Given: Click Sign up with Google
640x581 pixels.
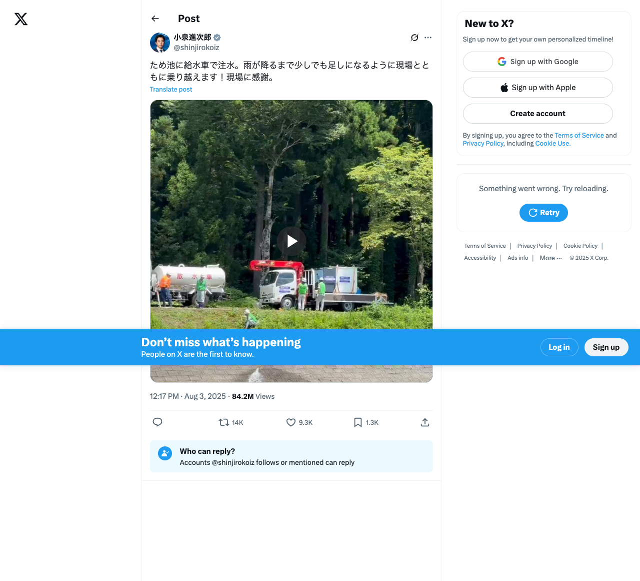Looking at the screenshot, I should [x=537, y=62].
